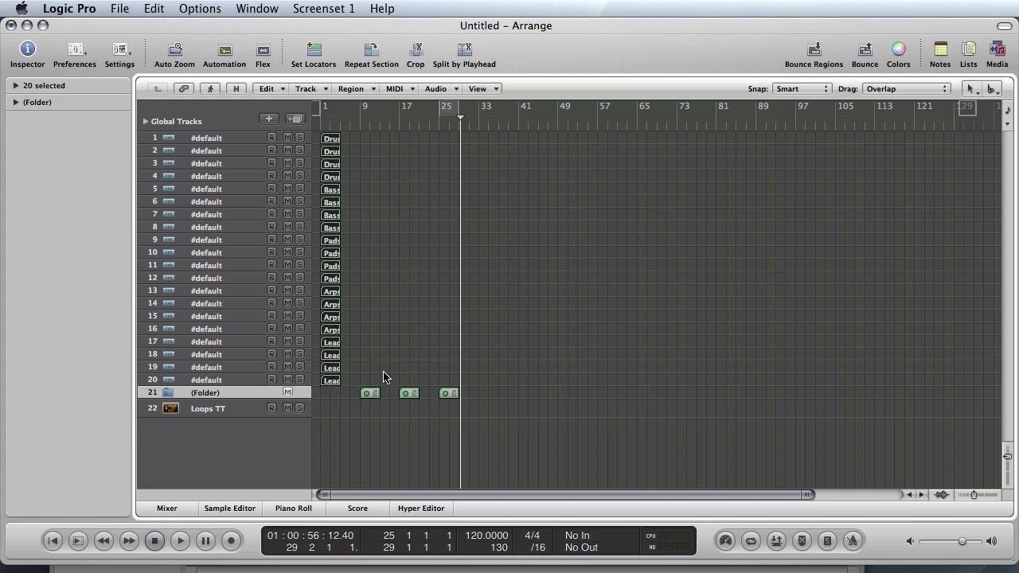The width and height of the screenshot is (1019, 573).
Task: Open the Window menu
Action: [x=257, y=8]
